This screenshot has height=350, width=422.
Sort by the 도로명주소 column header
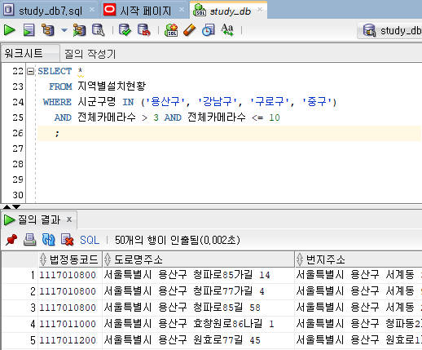(199, 259)
